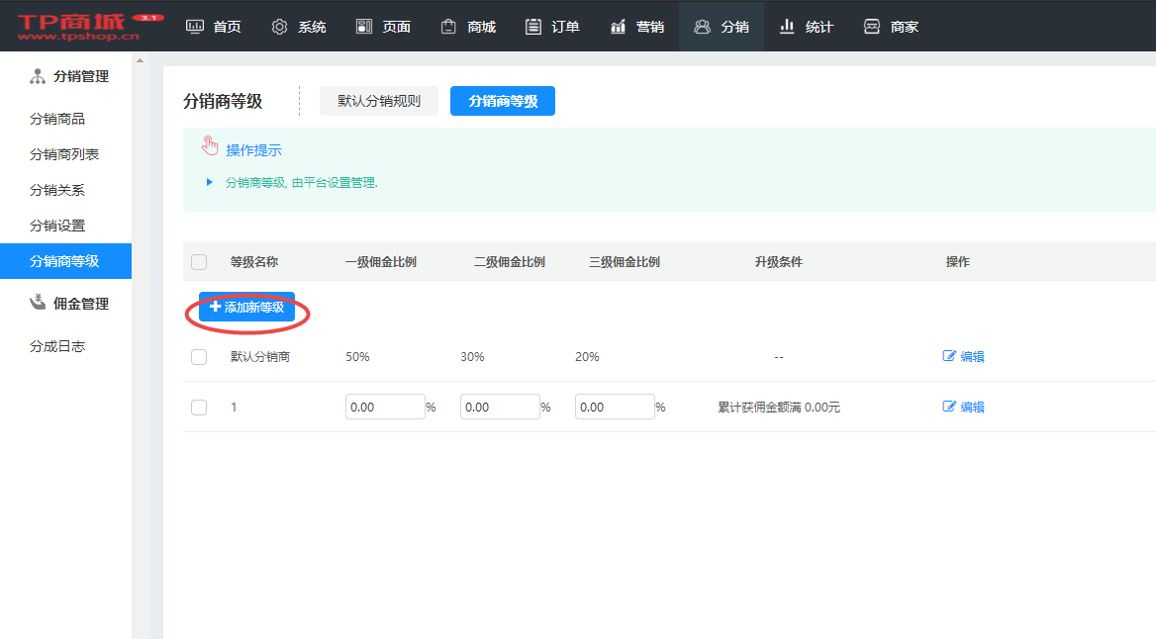Click edit icon for 默认分销商 row

949,356
